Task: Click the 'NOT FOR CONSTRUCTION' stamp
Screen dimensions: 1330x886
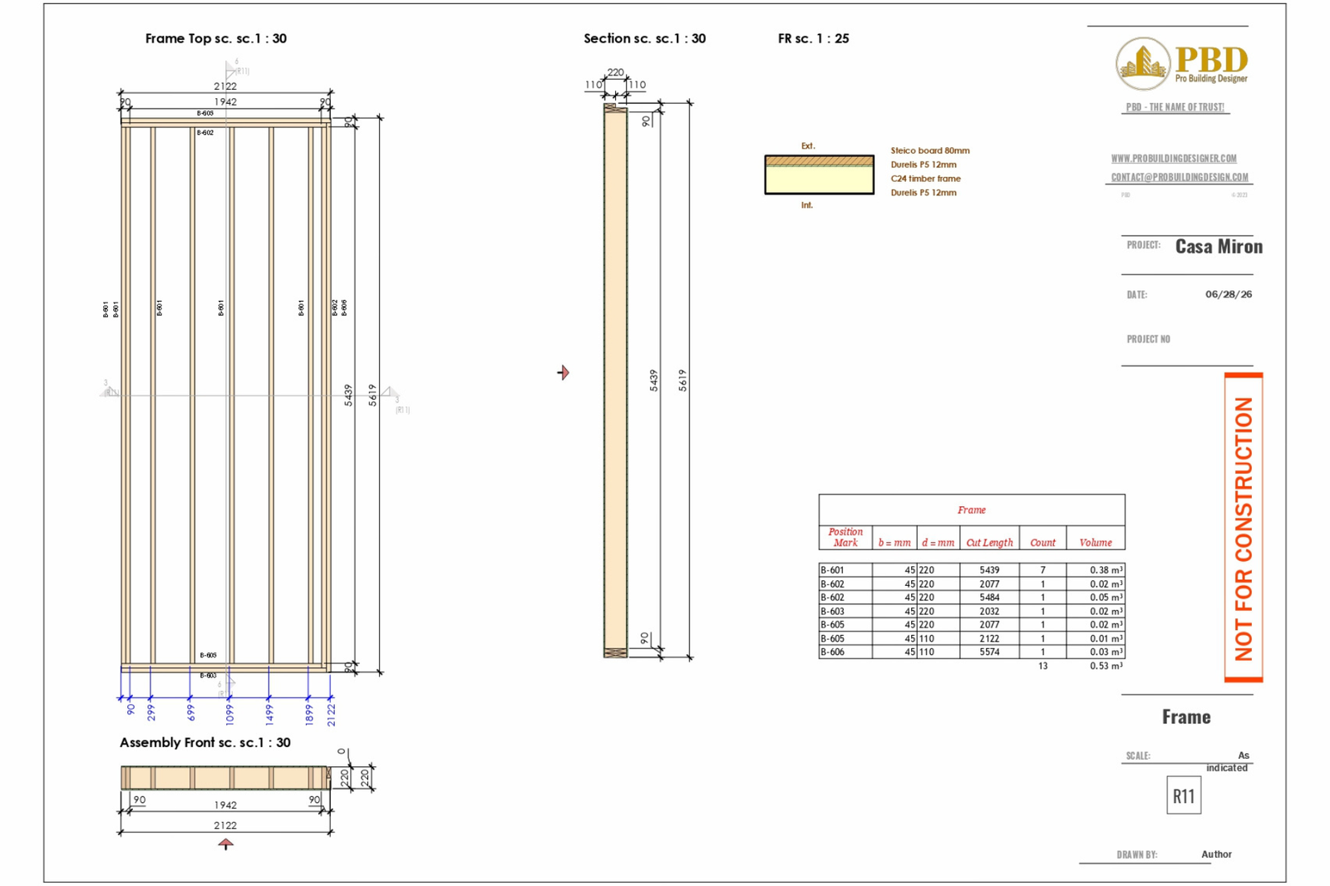Action: click(1244, 528)
